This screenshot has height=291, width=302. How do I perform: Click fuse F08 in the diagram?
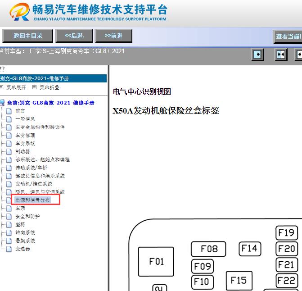pyautogui.click(x=208, y=249)
